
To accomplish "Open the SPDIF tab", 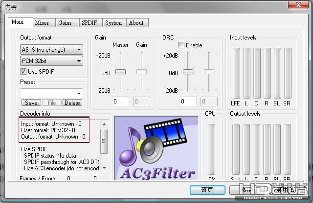I will pos(90,23).
